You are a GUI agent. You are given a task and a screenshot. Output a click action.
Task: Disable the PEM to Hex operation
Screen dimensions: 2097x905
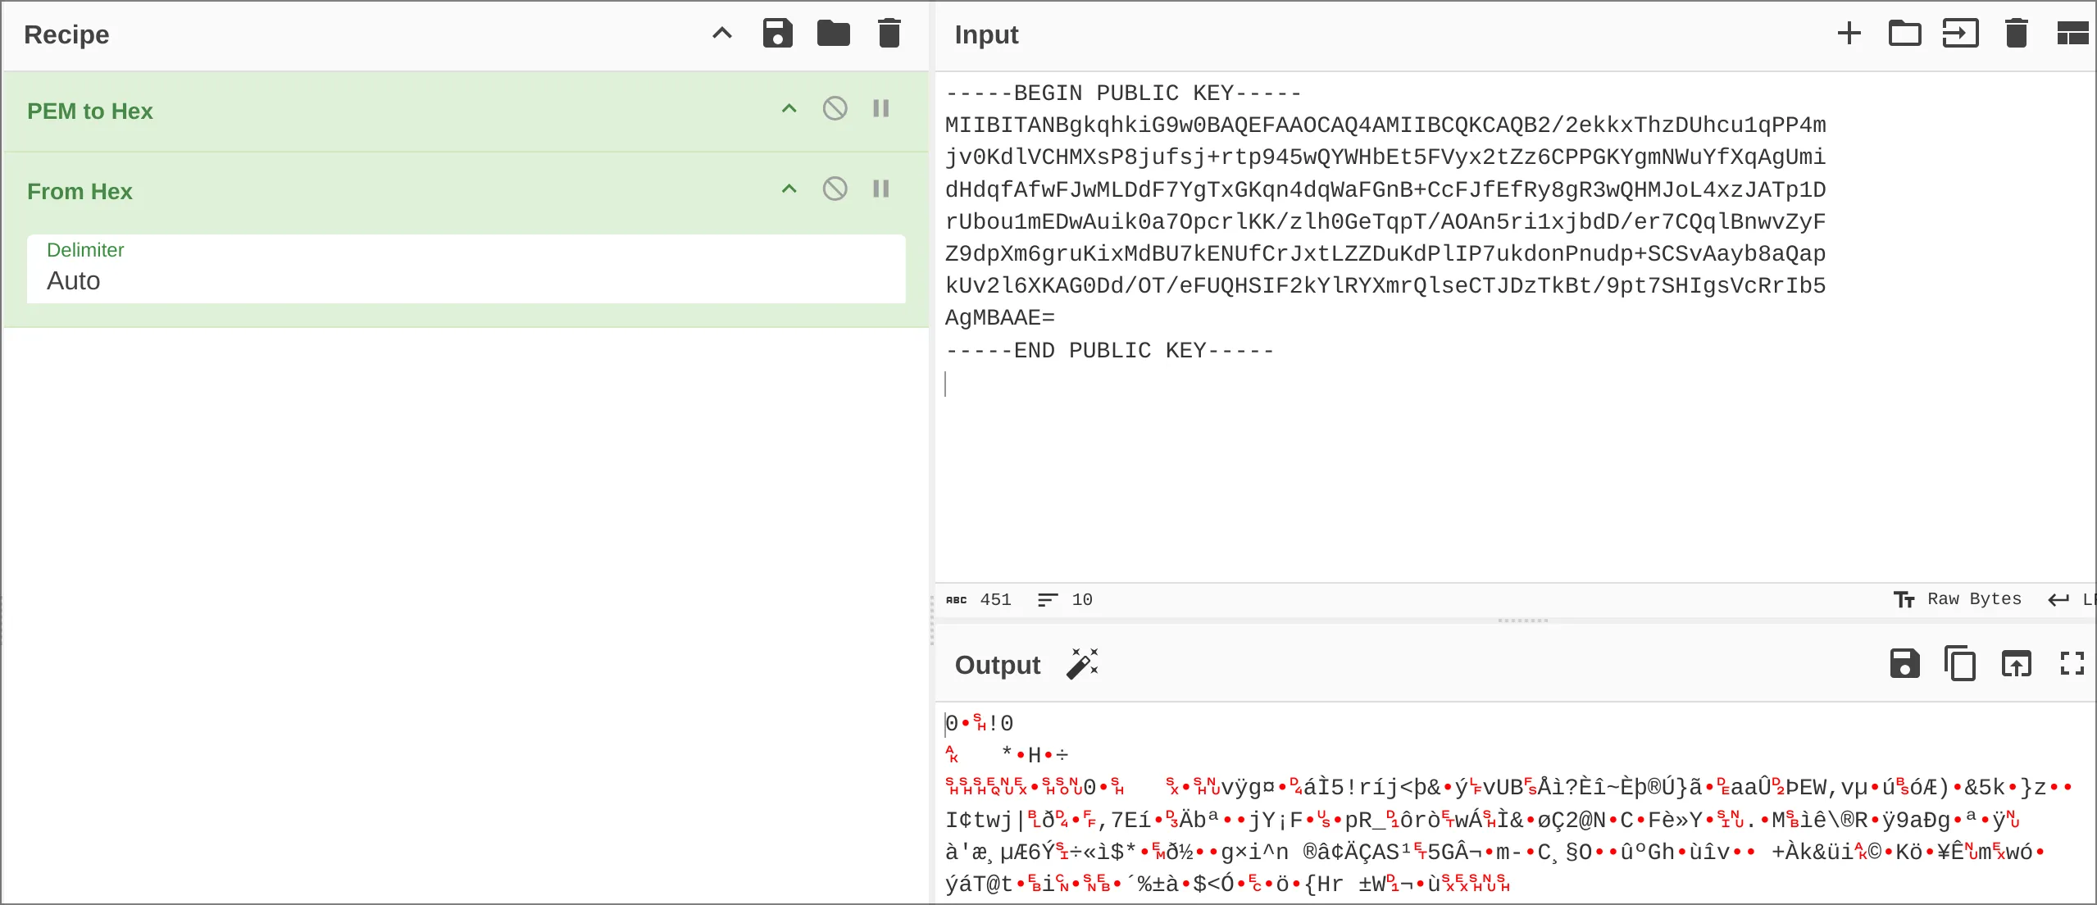point(835,109)
